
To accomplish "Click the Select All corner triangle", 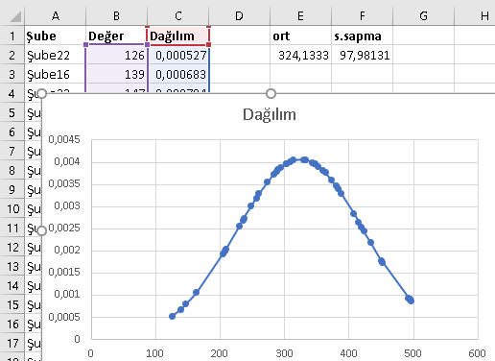I will point(15,16).
